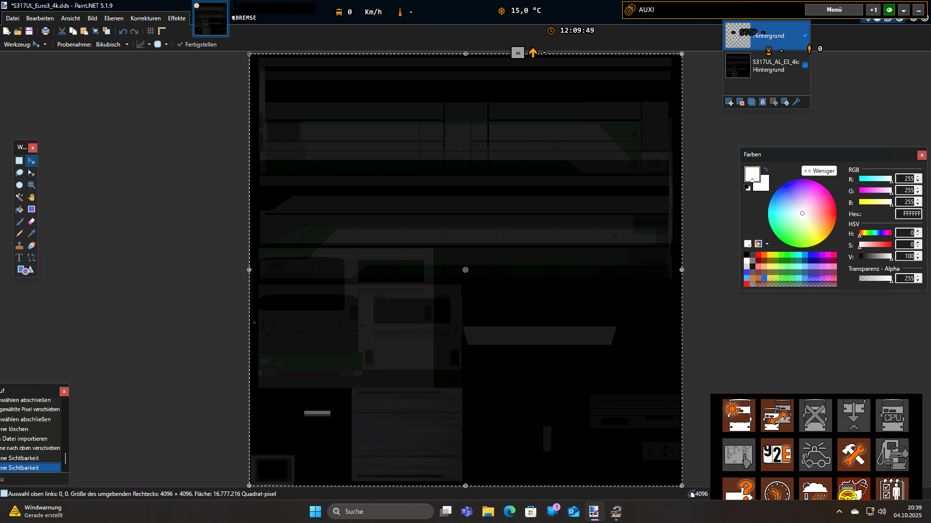Screen dimensions: 931x523
Task: Click the Hex color input field
Action: [x=908, y=214]
